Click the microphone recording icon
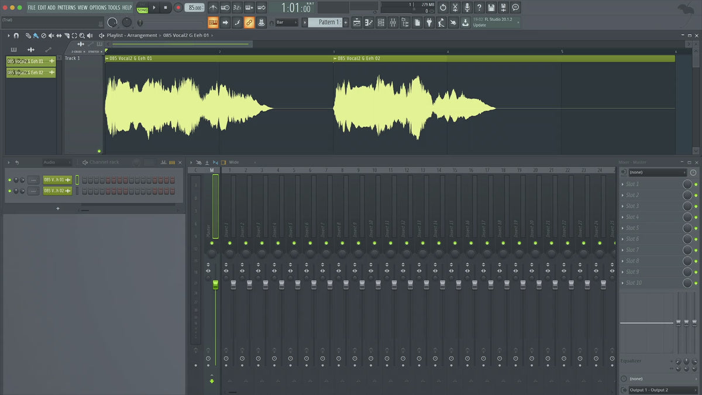 467,8
